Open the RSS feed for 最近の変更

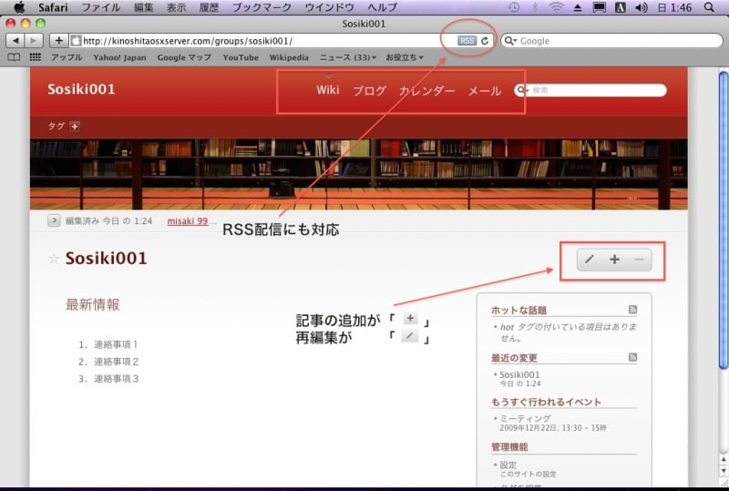632,357
